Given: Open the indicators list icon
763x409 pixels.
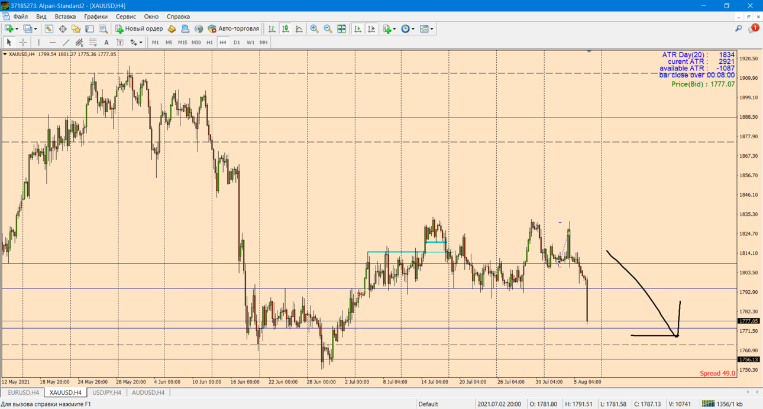Looking at the screenshot, I should pos(387,28).
